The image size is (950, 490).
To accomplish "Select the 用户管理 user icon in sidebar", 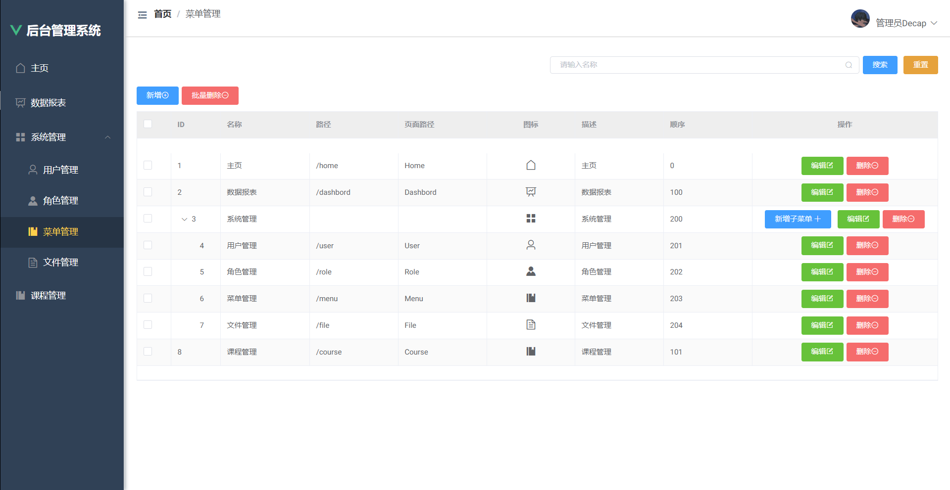I will [33, 169].
